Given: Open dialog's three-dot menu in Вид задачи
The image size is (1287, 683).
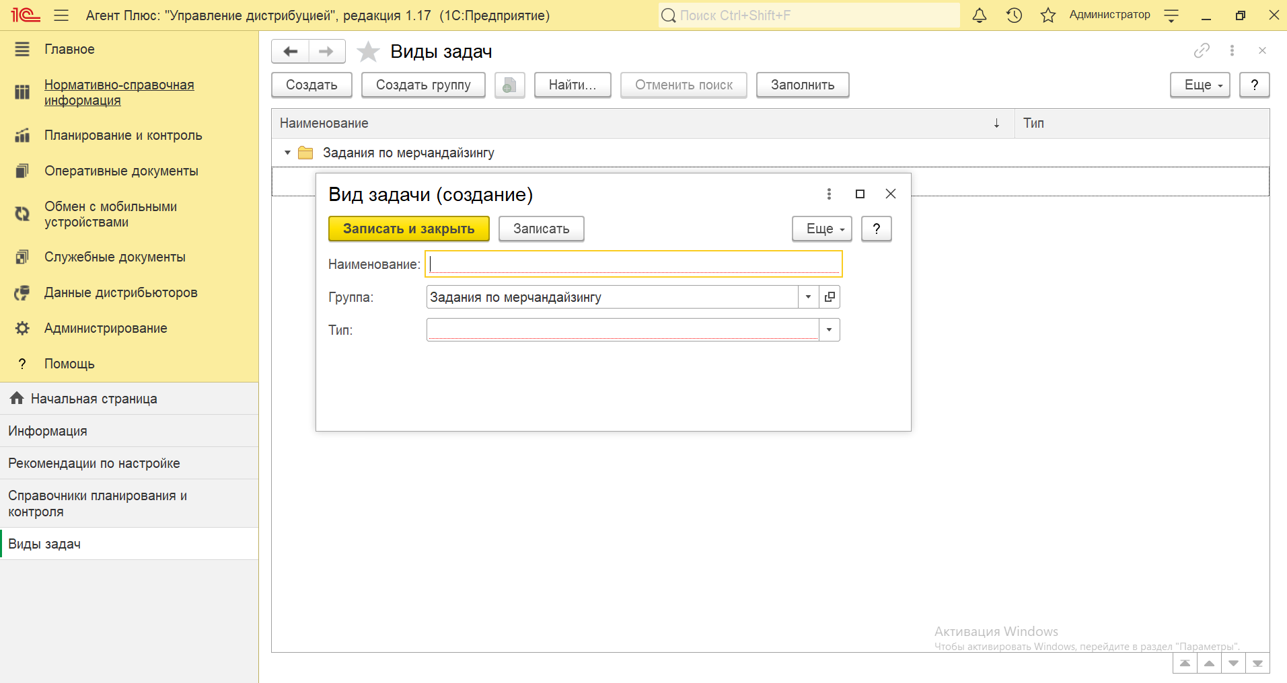Looking at the screenshot, I should tap(829, 194).
